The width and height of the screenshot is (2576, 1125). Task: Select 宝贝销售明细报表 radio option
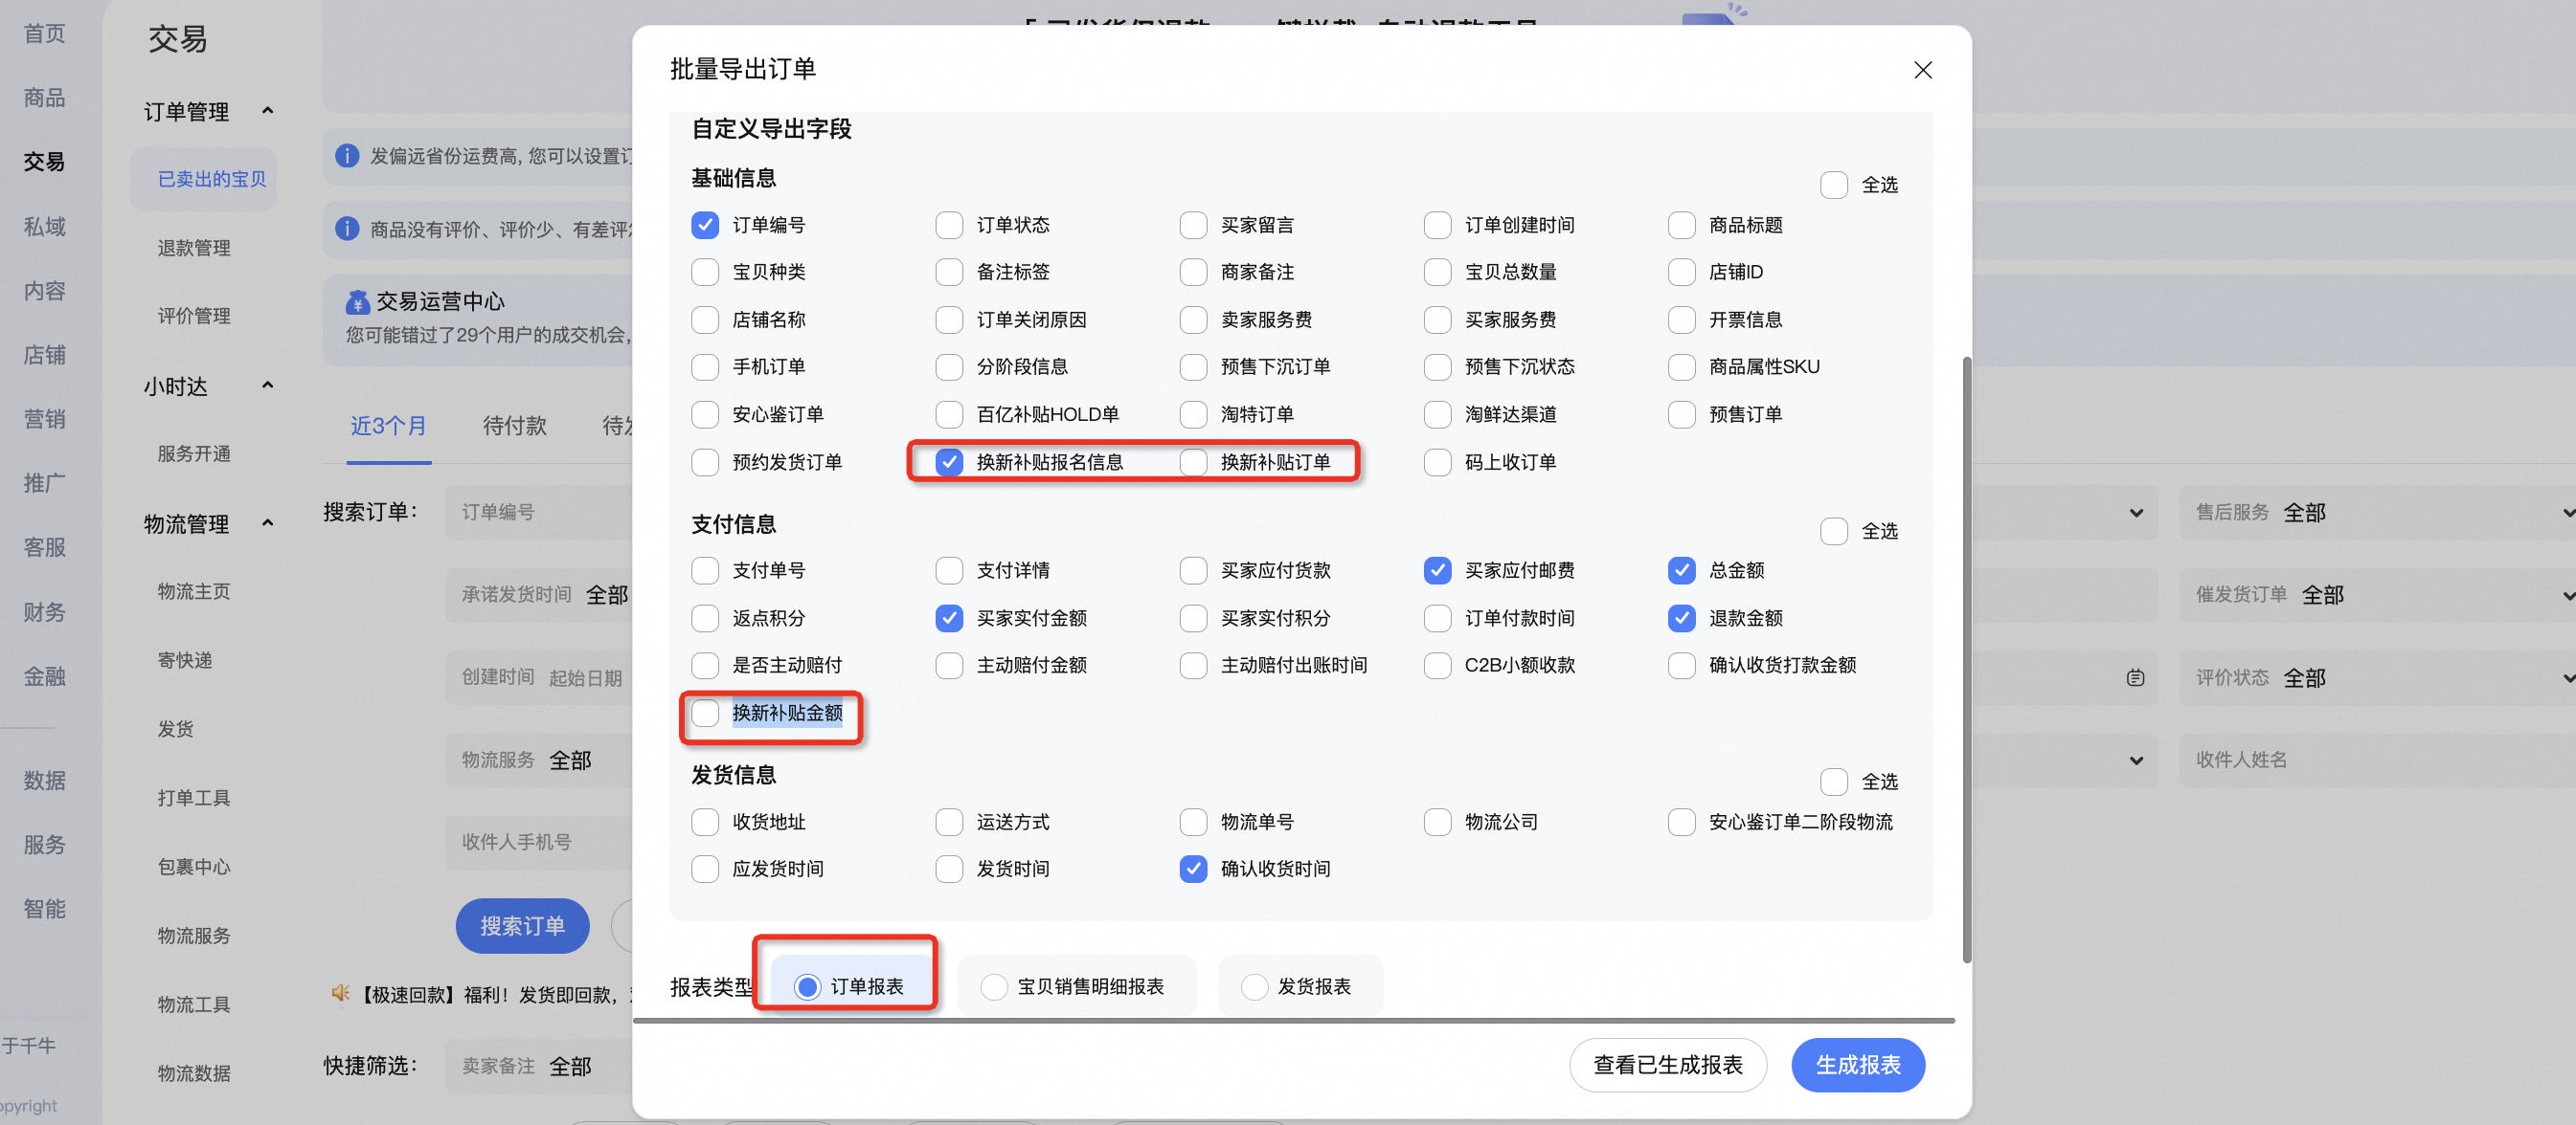pos(993,986)
